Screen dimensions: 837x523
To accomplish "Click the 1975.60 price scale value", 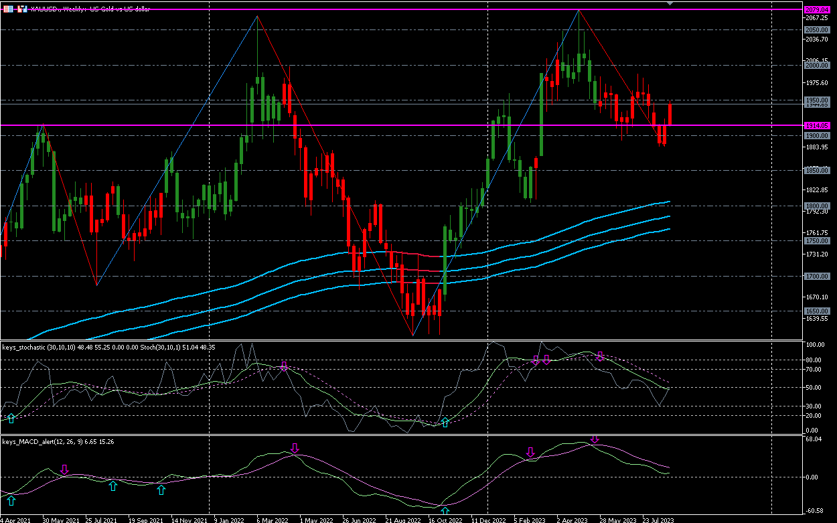I will point(818,83).
